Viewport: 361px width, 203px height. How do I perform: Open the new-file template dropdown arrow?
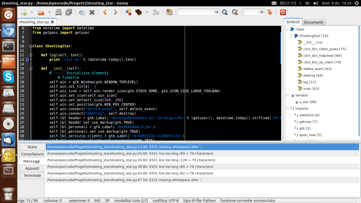click(32, 12)
